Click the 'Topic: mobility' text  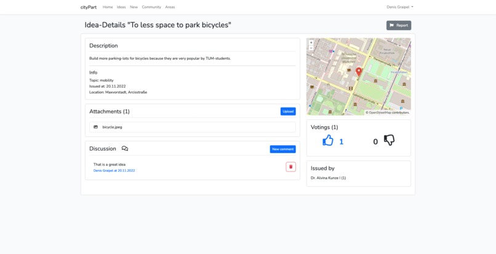click(101, 81)
